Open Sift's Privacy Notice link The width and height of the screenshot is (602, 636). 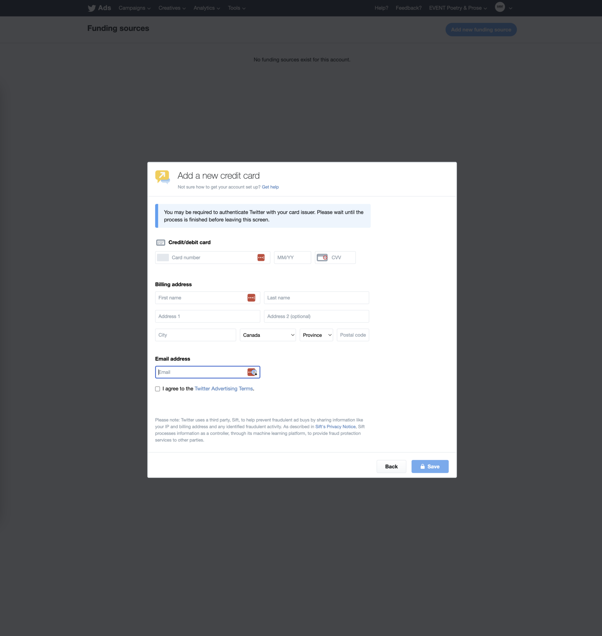335,426
